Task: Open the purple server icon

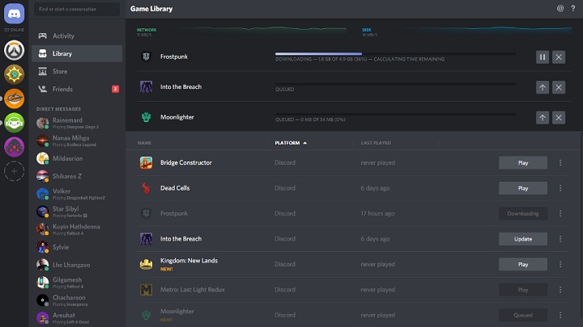Action: [14, 147]
